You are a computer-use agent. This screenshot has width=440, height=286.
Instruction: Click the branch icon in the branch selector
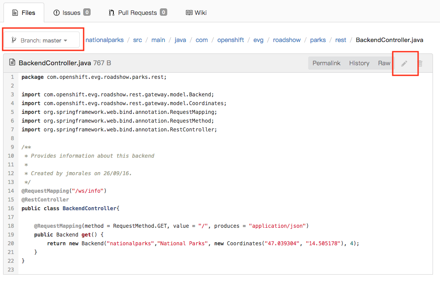[14, 39]
